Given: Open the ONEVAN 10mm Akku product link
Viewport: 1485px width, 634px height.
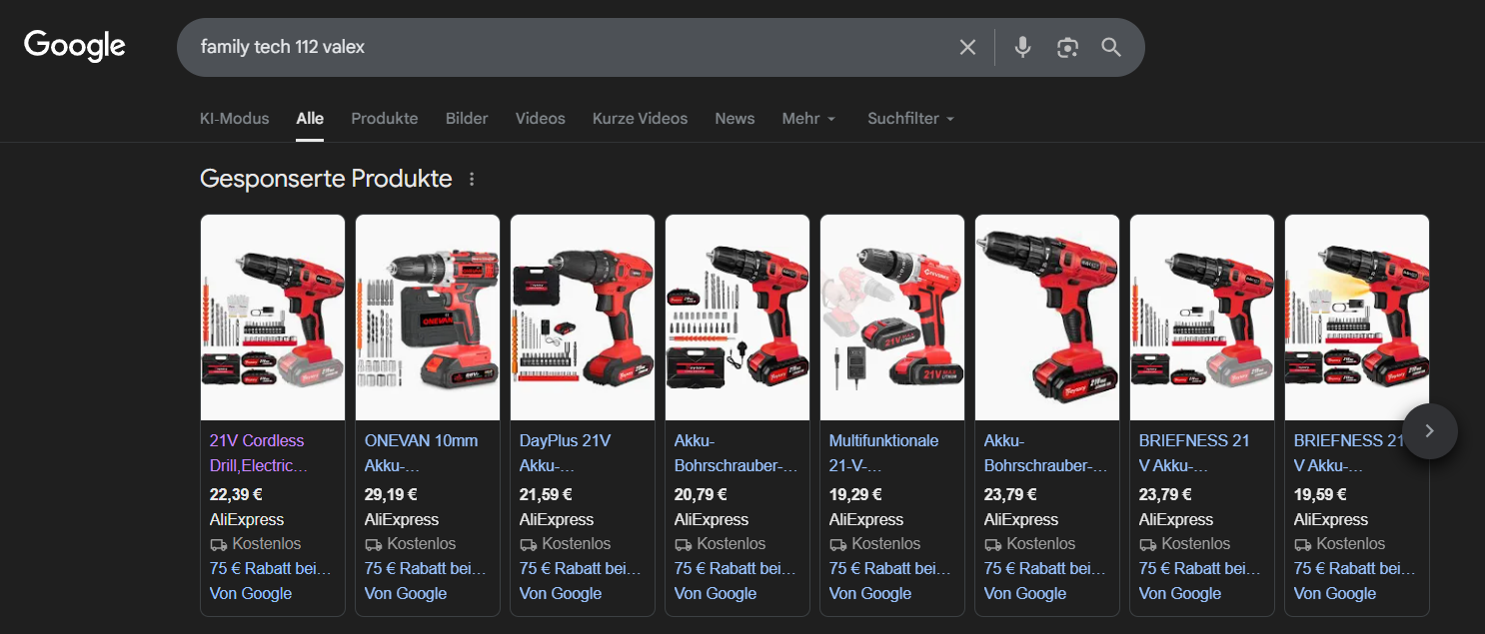Looking at the screenshot, I should (x=421, y=453).
